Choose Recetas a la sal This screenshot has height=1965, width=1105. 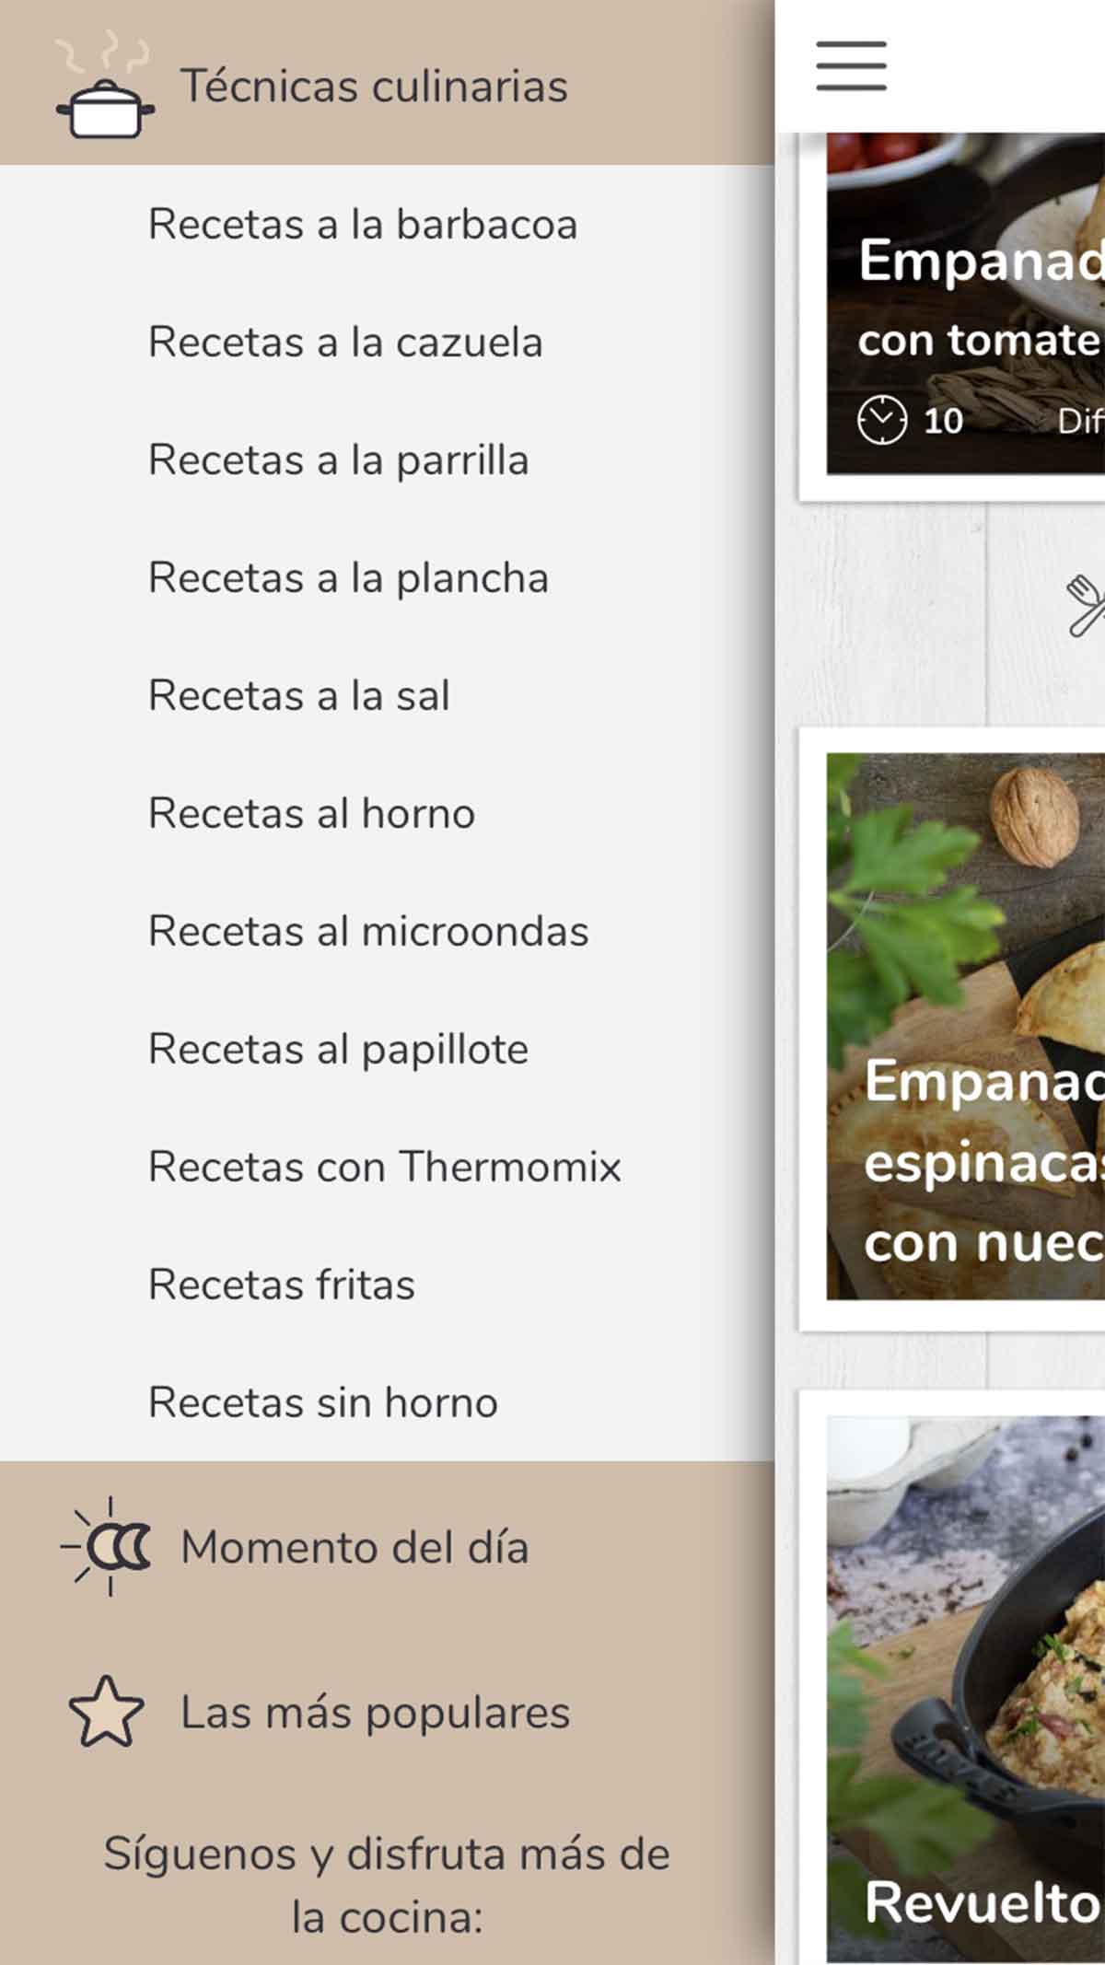coord(299,696)
